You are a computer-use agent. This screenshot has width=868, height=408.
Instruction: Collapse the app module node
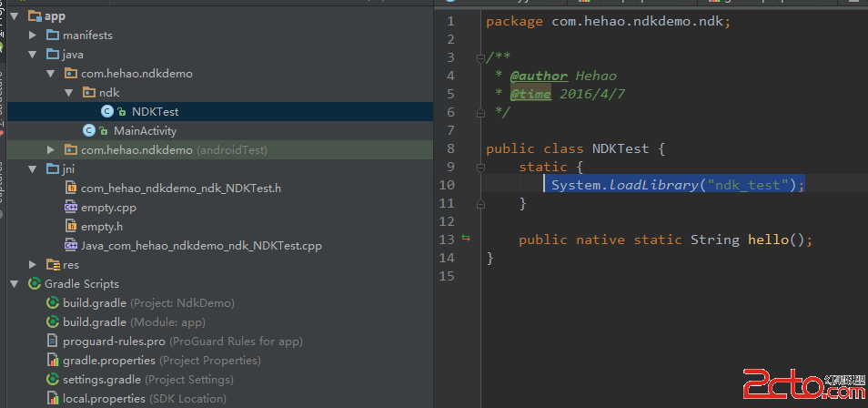(15, 15)
